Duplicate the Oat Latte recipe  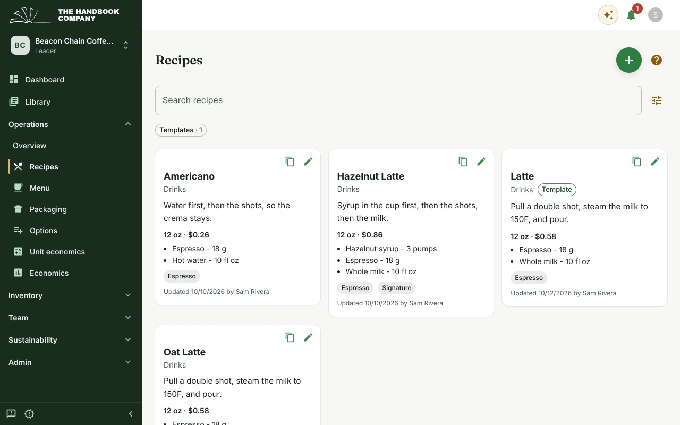coord(290,337)
